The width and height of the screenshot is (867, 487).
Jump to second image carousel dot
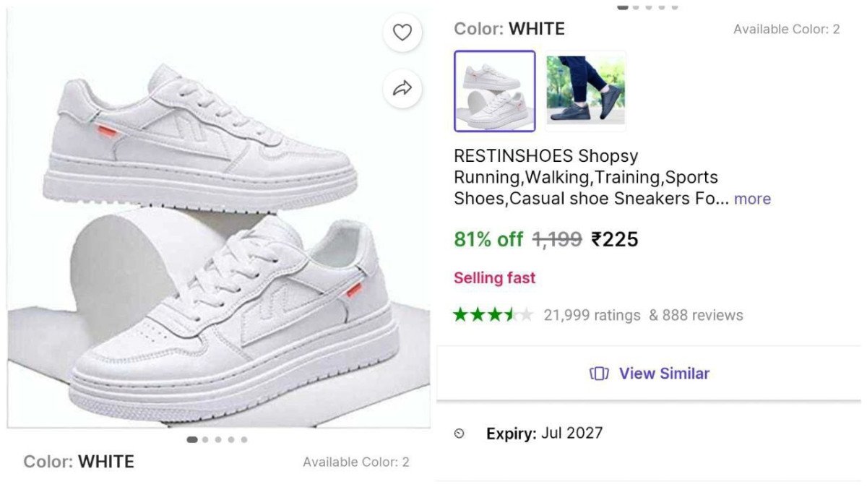click(205, 439)
